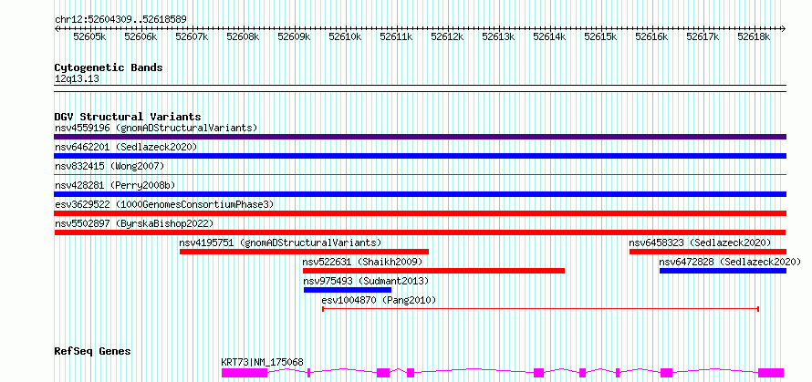Click the nsv832415 (Wong2007) label
The height and width of the screenshot is (382, 812).
(109, 166)
